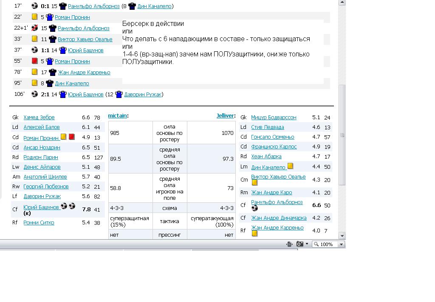Click the scroll up arrow at top right
This screenshot has height=302, width=435.
[x=342, y=2]
